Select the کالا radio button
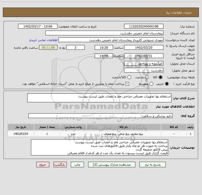The width and height of the screenshot is (202, 195). pyautogui.click(x=161, y=77)
